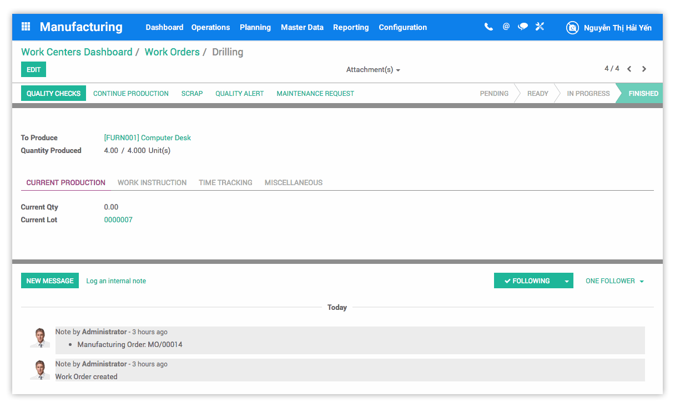Open the @ messages icon

coord(506,27)
